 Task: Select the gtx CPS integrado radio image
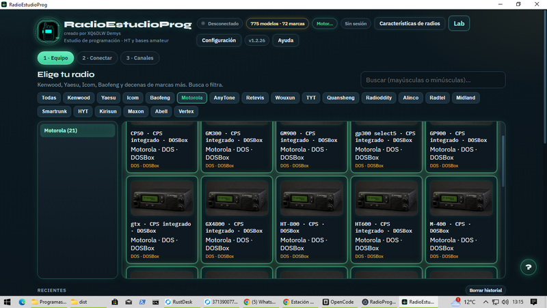coord(162,198)
